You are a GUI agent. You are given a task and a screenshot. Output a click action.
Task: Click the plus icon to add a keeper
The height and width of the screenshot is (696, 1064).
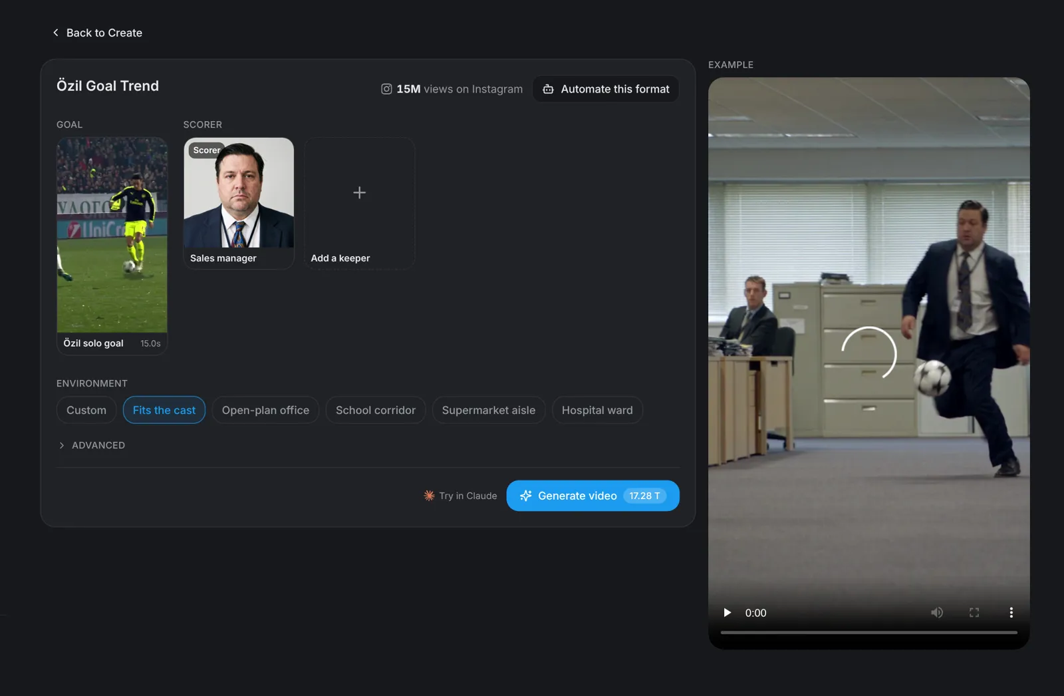click(359, 193)
